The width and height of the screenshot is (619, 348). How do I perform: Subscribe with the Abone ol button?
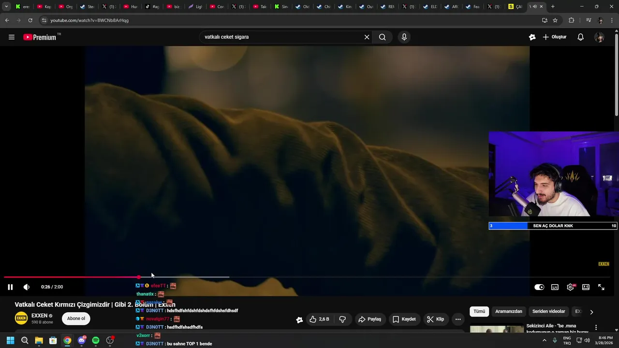click(76, 319)
